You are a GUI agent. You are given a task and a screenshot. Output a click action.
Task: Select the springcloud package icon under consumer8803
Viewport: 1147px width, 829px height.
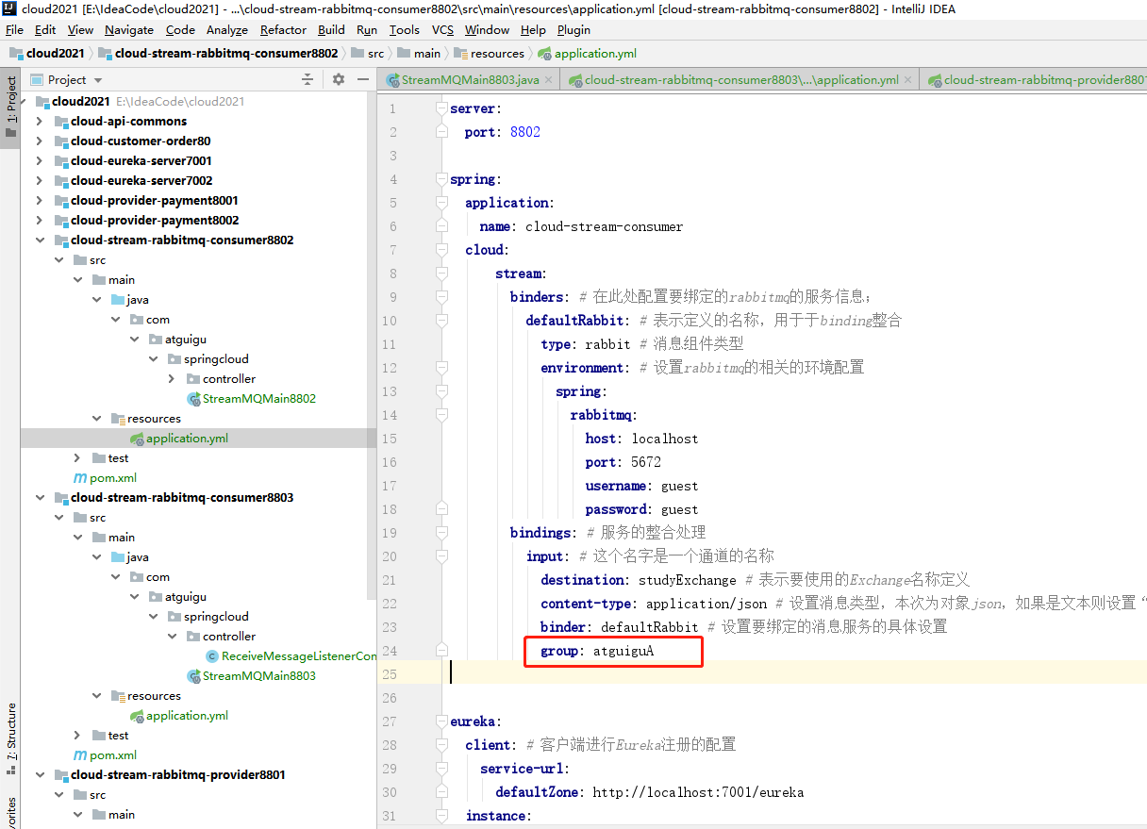(x=175, y=617)
